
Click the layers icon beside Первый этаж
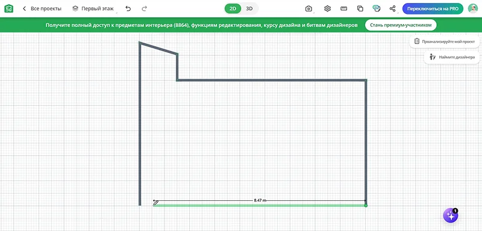[75, 8]
